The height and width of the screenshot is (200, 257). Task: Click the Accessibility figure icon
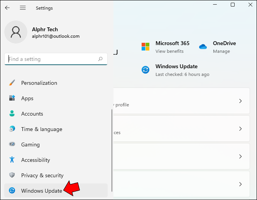[x=12, y=160]
